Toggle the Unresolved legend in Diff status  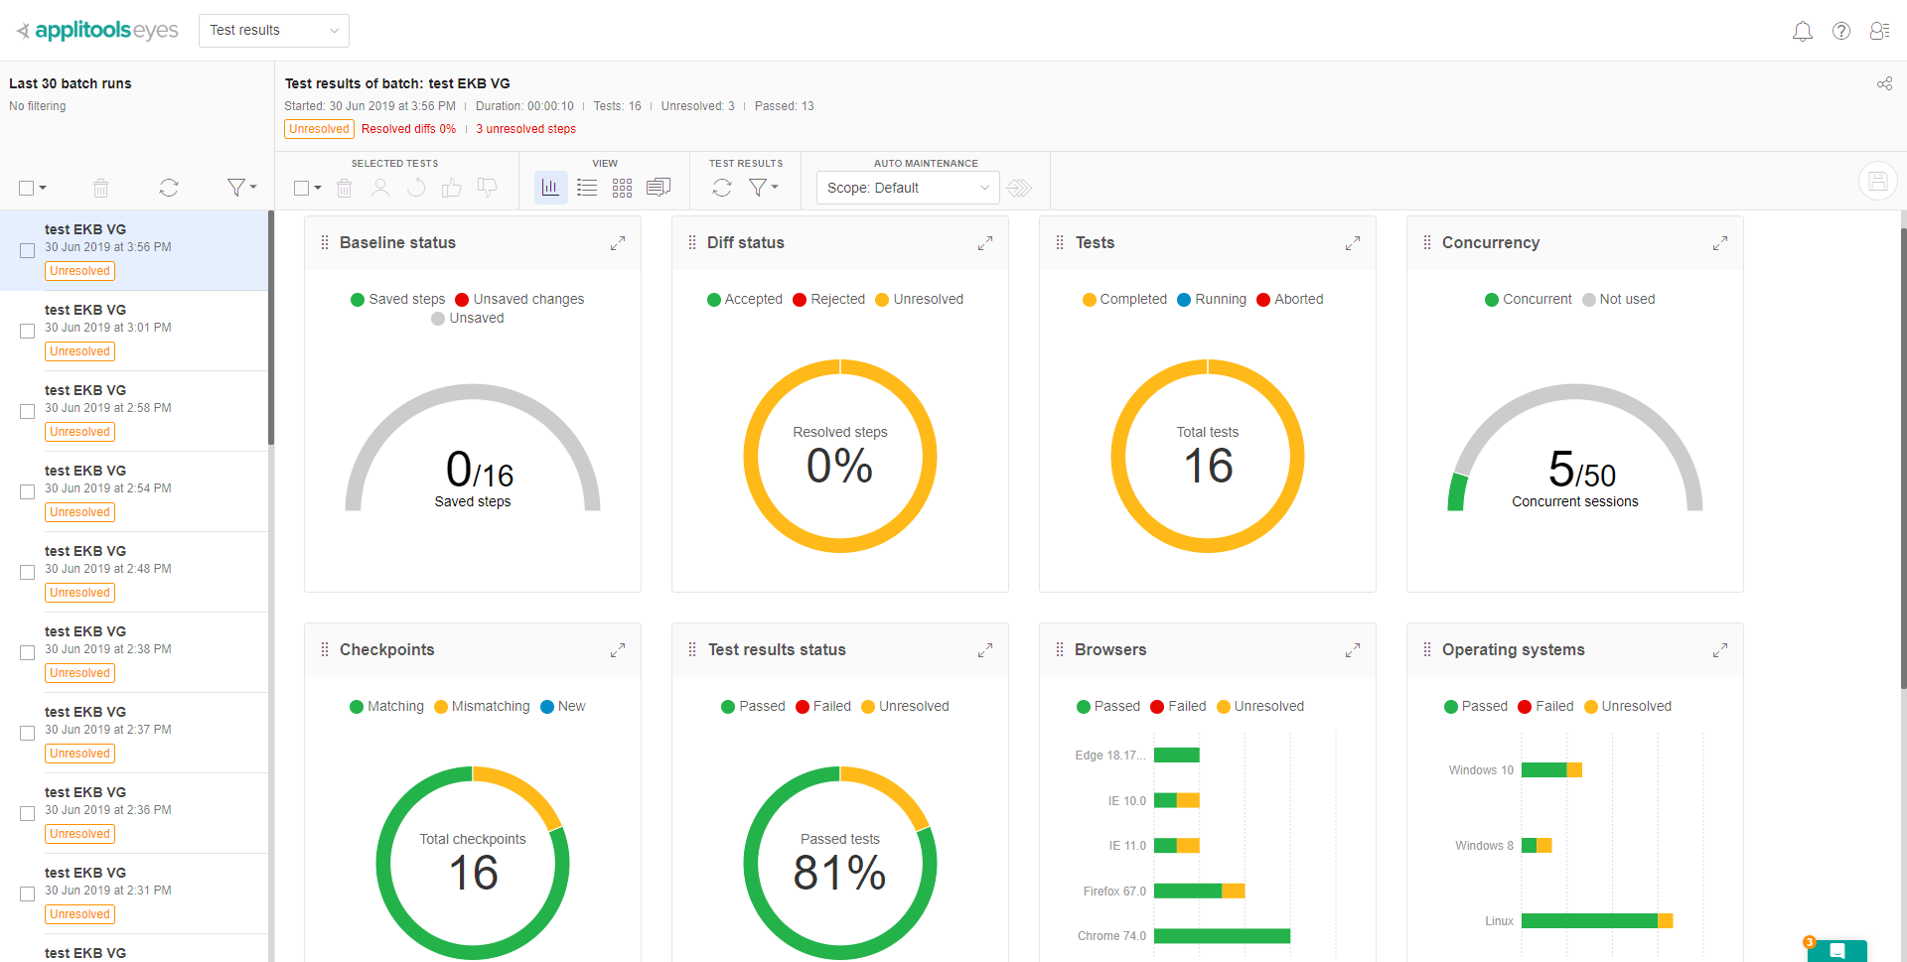tap(919, 300)
